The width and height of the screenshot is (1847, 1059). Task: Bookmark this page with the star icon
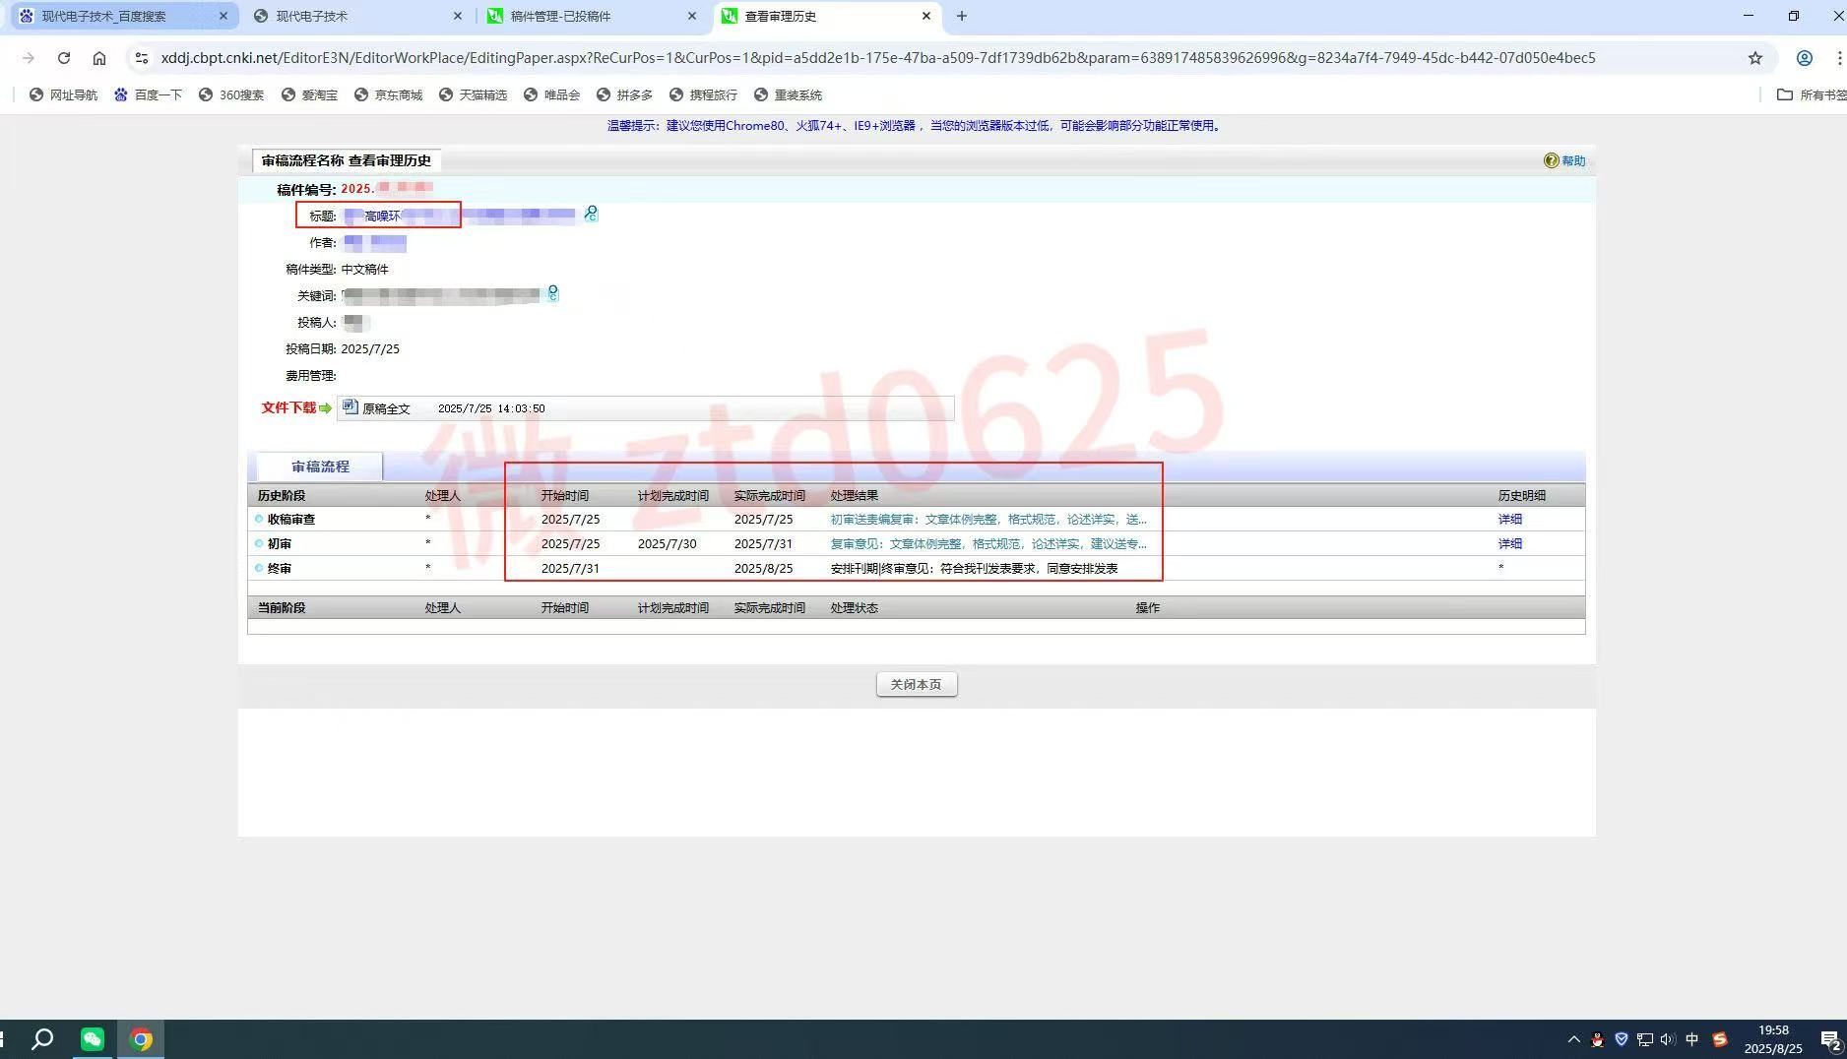pos(1754,58)
